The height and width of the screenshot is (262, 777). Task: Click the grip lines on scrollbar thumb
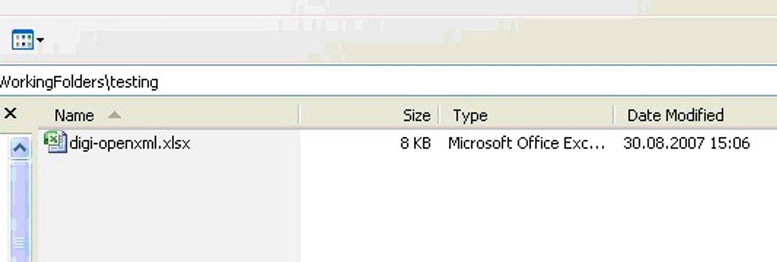(x=20, y=243)
